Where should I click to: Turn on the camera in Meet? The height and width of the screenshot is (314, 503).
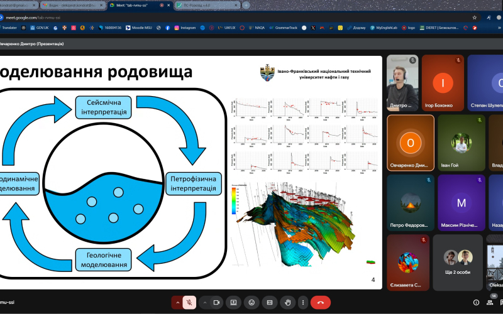217,303
